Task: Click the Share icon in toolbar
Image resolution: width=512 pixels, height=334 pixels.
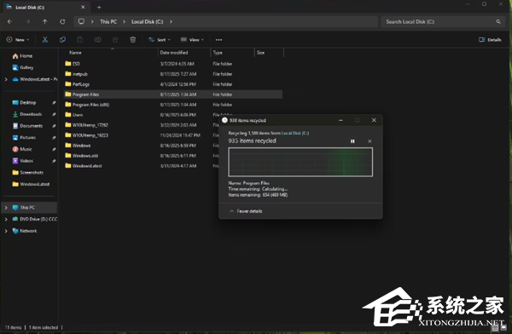Action: point(115,40)
